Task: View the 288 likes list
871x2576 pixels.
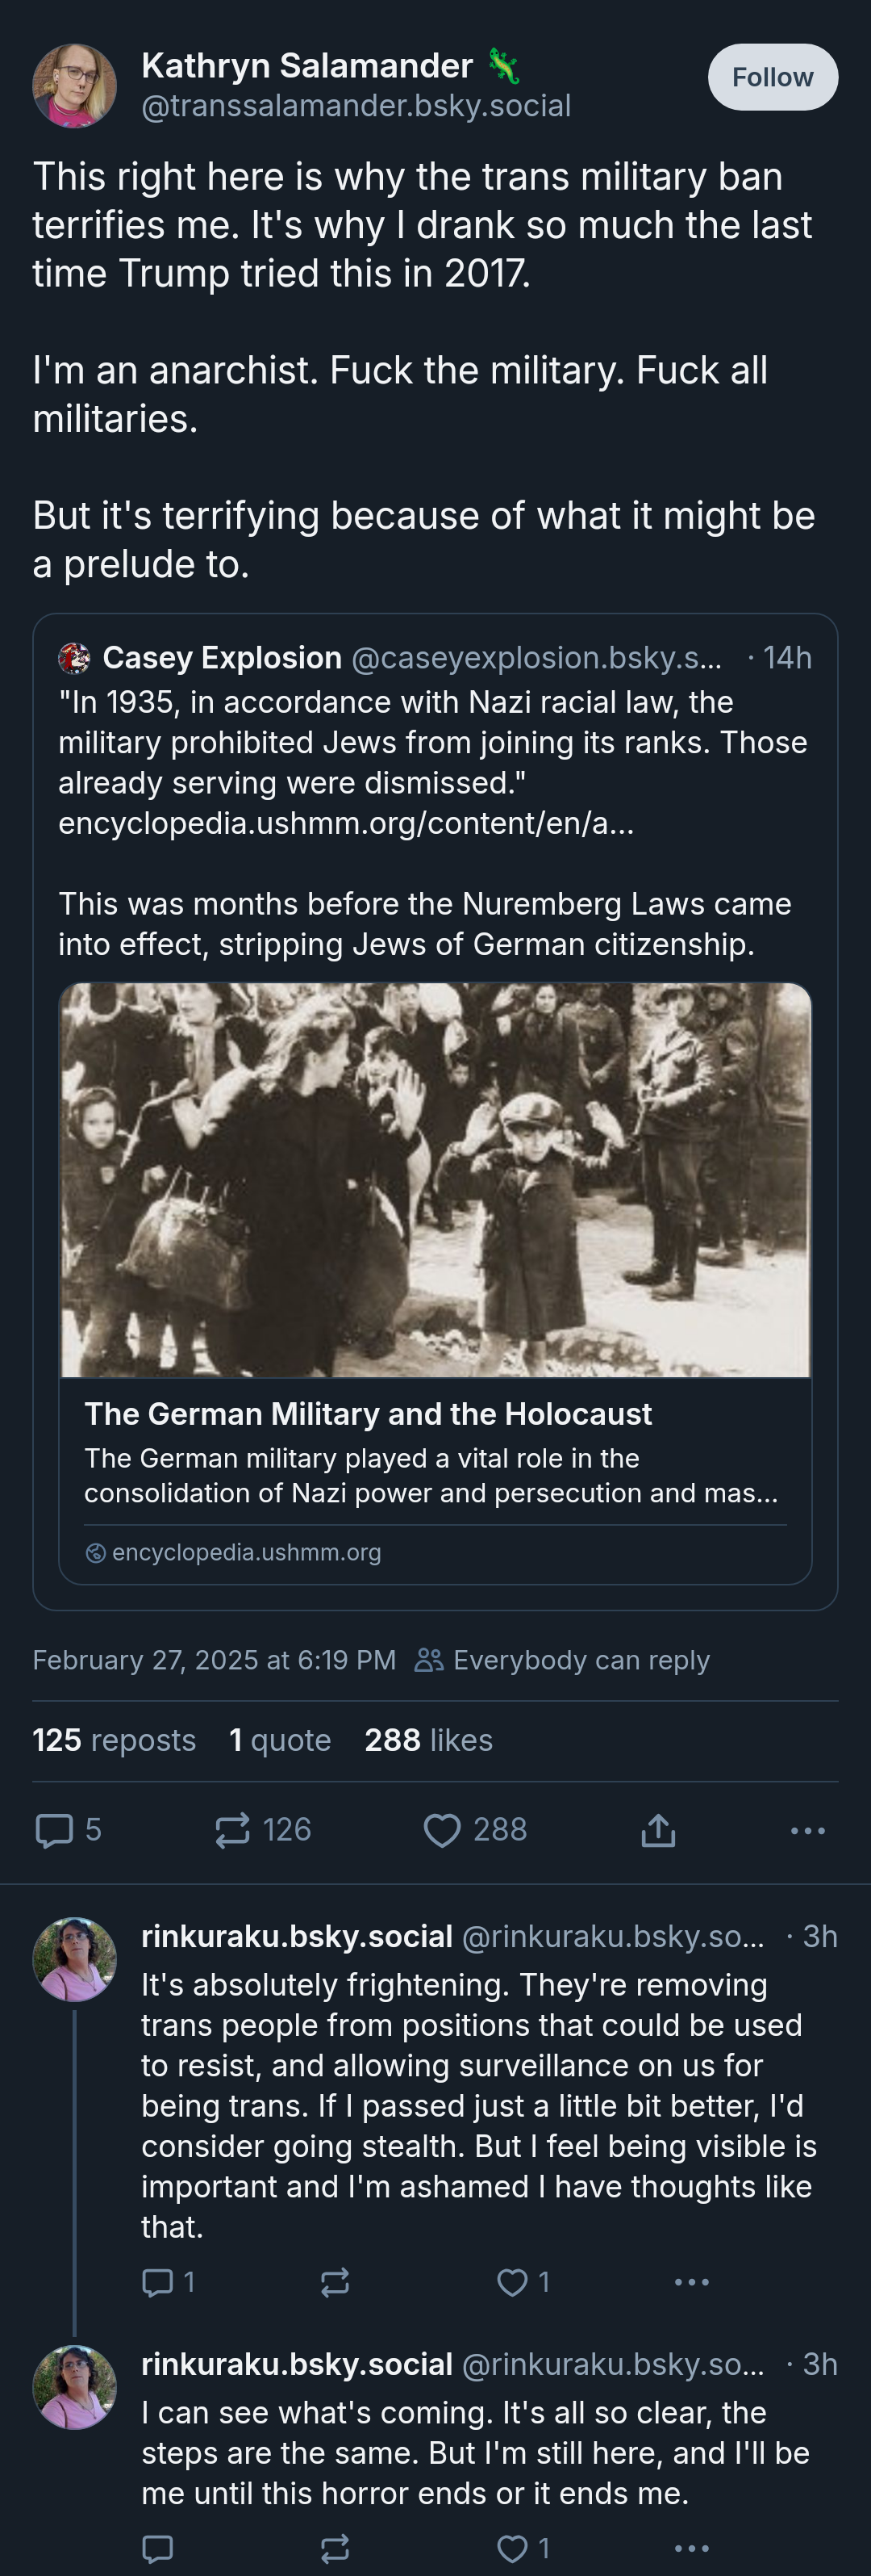Action: [x=428, y=1740]
